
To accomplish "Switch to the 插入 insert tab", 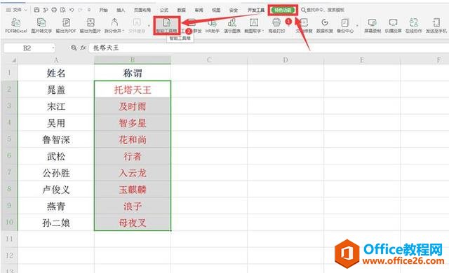I will tap(121, 10).
